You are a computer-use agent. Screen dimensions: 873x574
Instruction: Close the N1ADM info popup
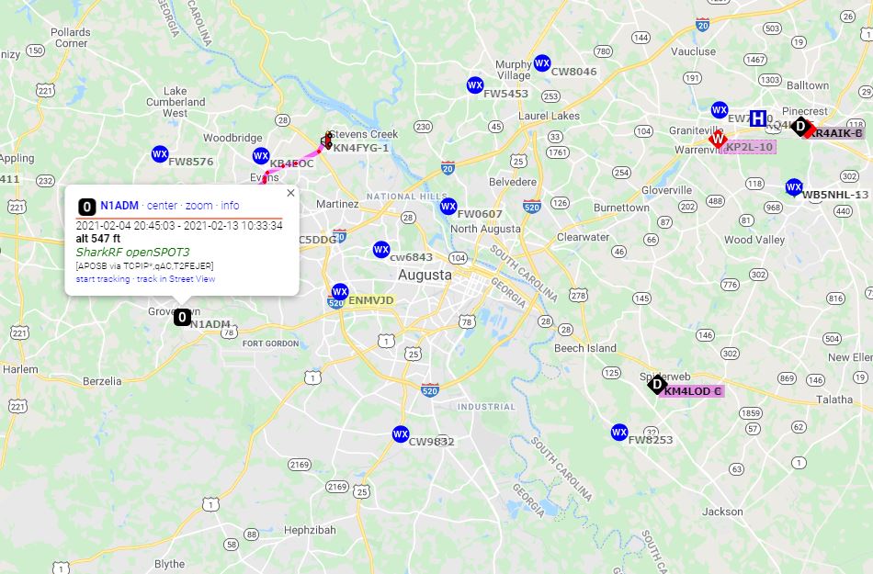point(290,193)
